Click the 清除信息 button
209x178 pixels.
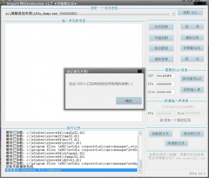click(161, 59)
